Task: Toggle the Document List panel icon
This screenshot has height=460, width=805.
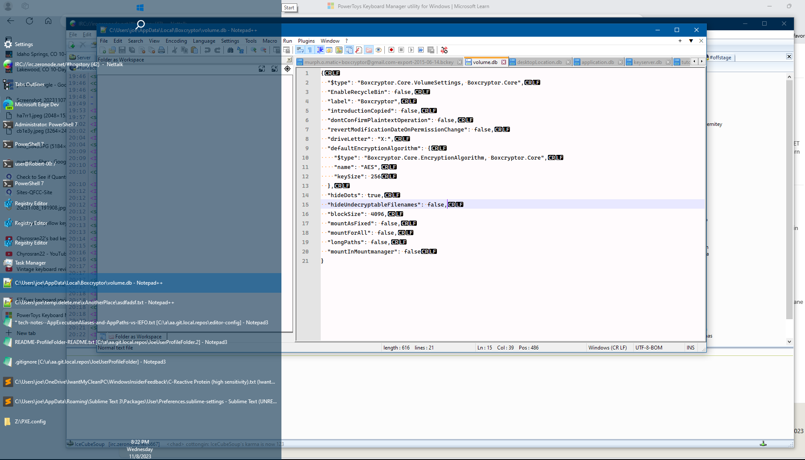Action: (x=349, y=50)
